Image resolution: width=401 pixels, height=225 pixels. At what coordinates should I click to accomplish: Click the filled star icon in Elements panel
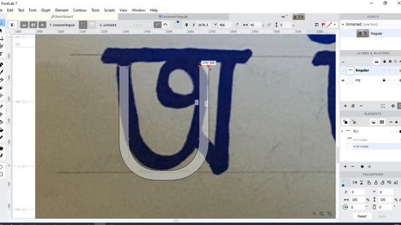(x=362, y=167)
